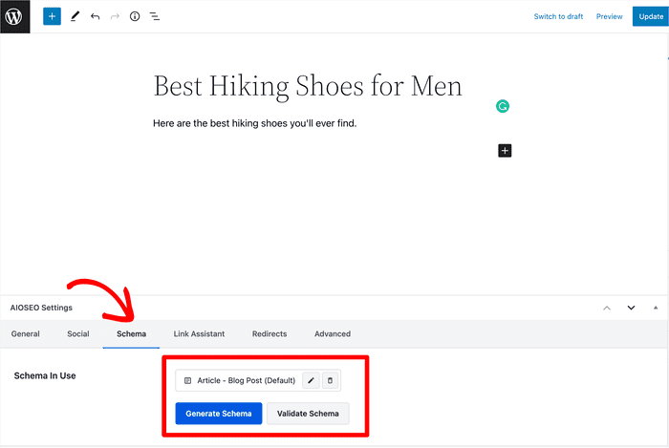Viewport: 669px width, 448px height.
Task: Edit the Article schema with pencil icon
Action: tap(311, 380)
